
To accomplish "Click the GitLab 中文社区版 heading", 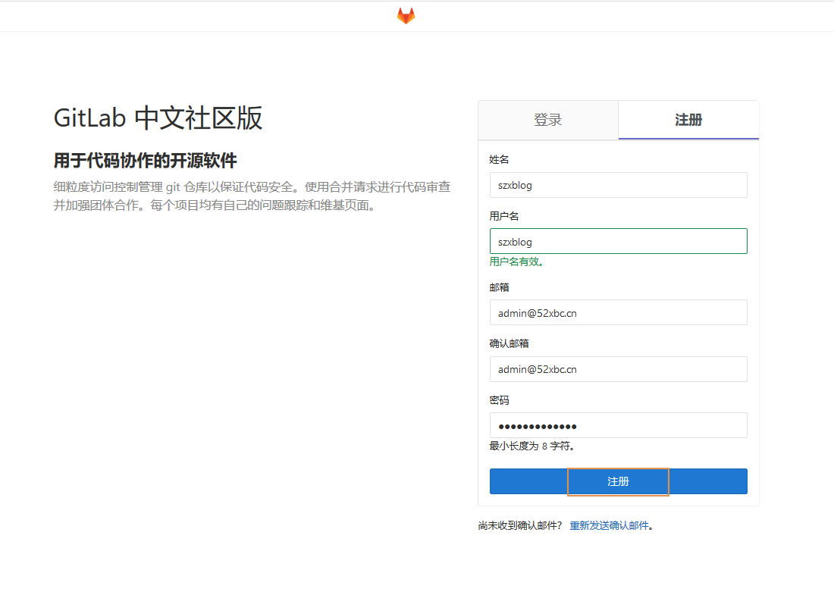I will click(158, 118).
